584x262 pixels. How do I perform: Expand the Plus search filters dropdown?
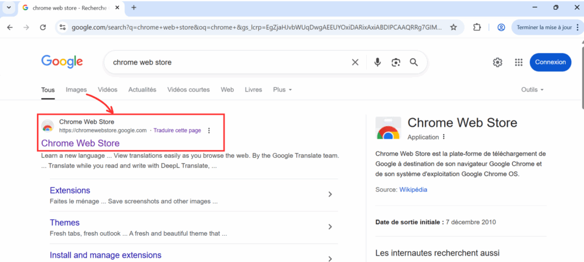[x=282, y=90]
